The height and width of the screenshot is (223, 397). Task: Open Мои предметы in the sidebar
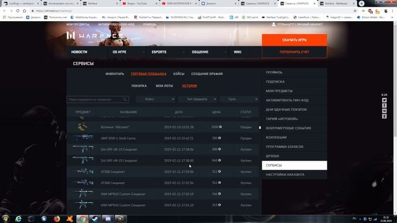click(x=295, y=91)
